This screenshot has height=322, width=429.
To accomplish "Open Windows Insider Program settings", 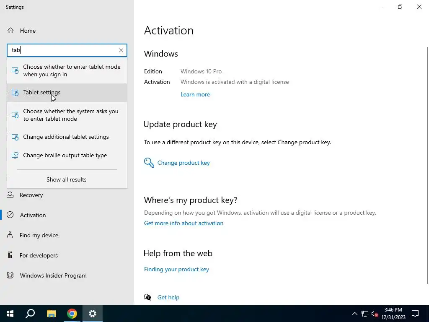I will click(x=67, y=275).
